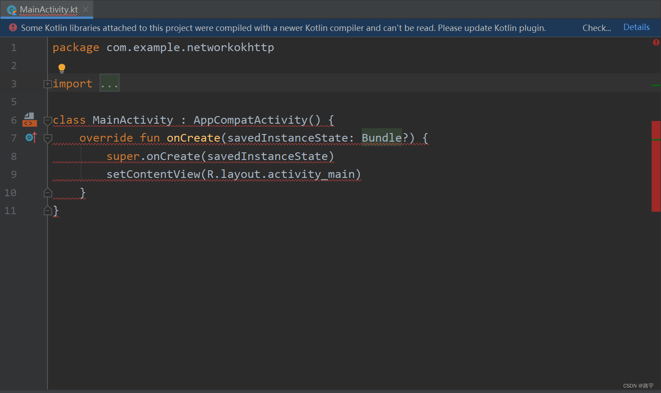
Task: Click the related XML layout gutter icon on line 6
Action: point(30,120)
